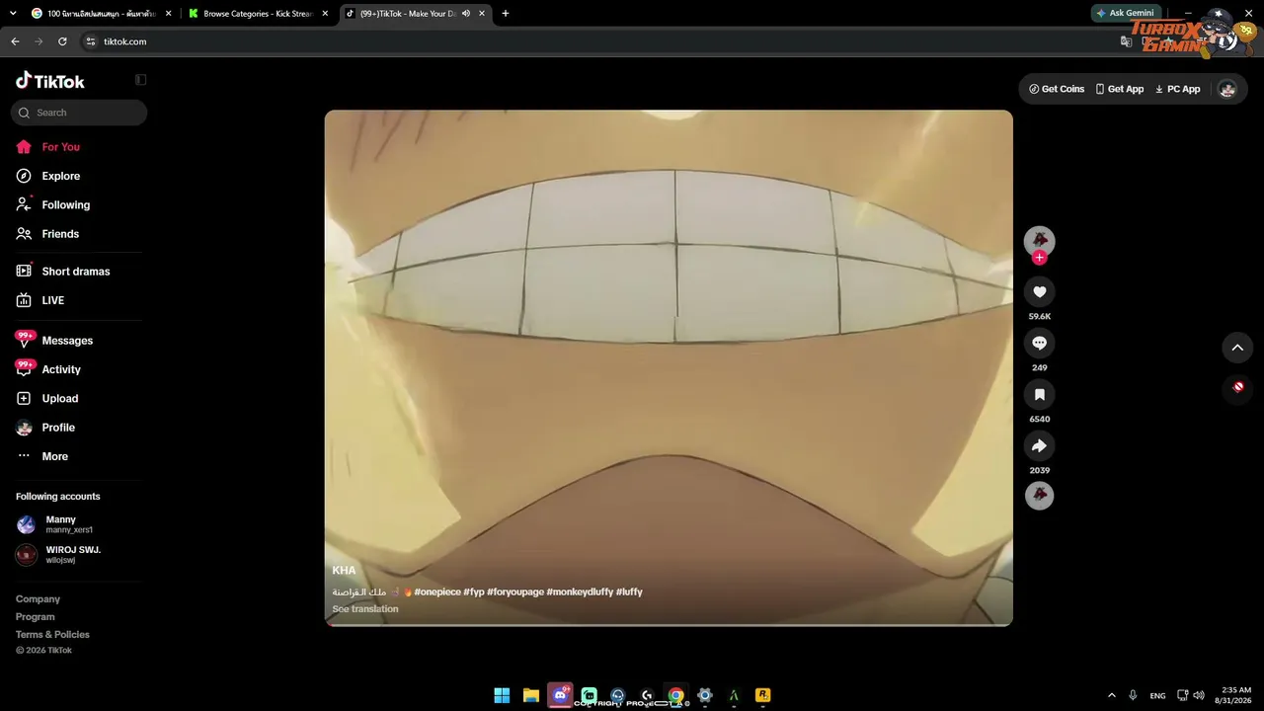The width and height of the screenshot is (1264, 711).
Task: Open the spinning sound disc below share
Action: click(x=1039, y=495)
